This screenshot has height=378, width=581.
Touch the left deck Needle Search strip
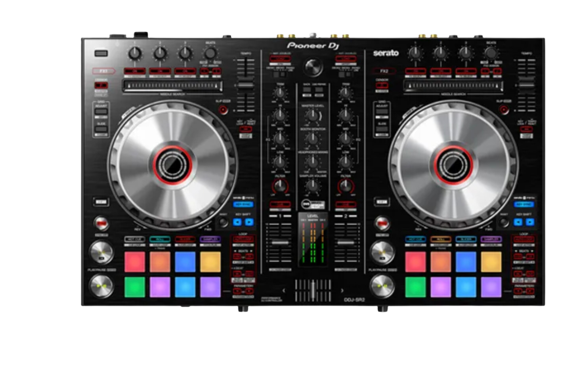172,86
